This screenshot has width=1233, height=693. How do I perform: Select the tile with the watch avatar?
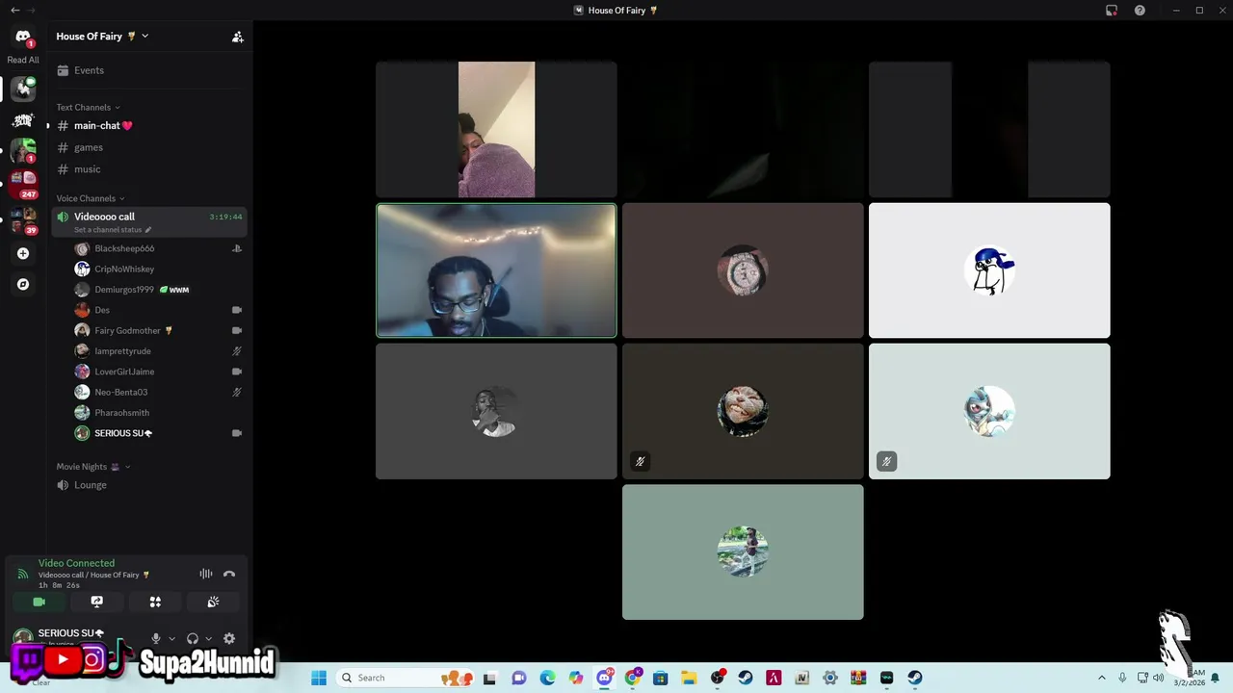[x=743, y=270]
